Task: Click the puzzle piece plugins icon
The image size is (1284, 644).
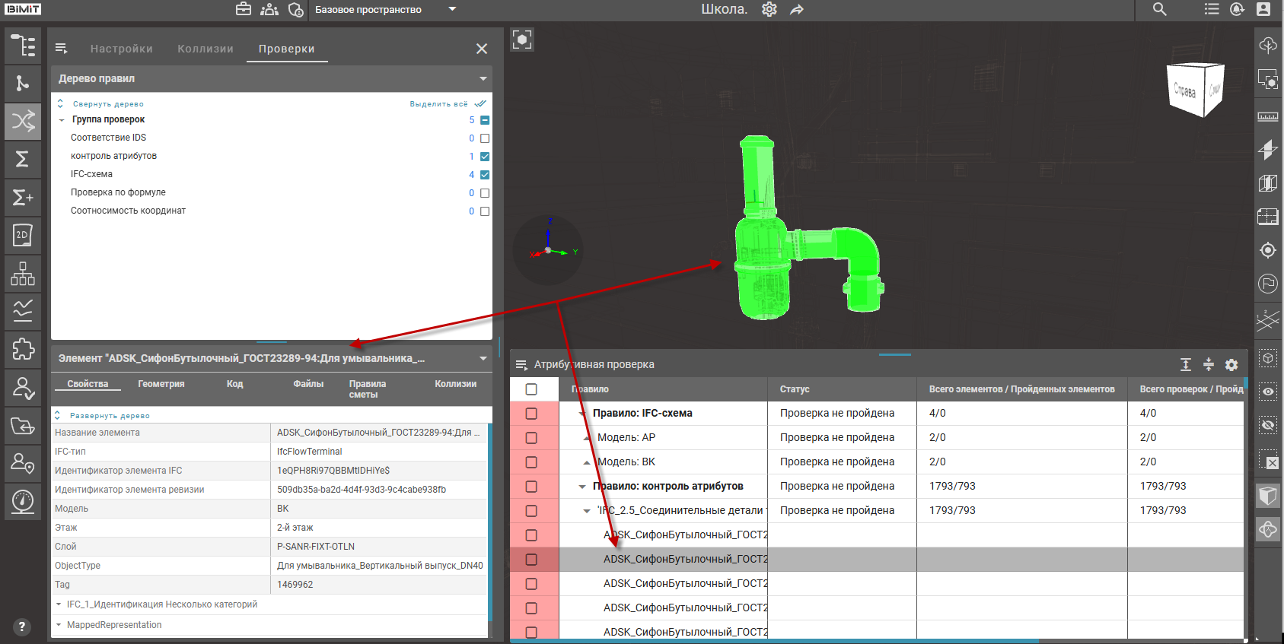Action: point(23,349)
